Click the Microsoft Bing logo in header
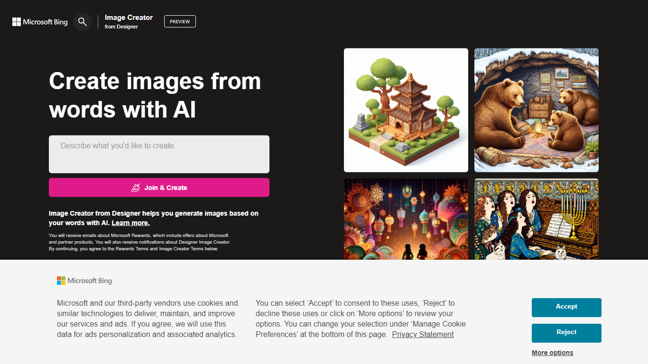The height and width of the screenshot is (364, 648). [x=40, y=22]
